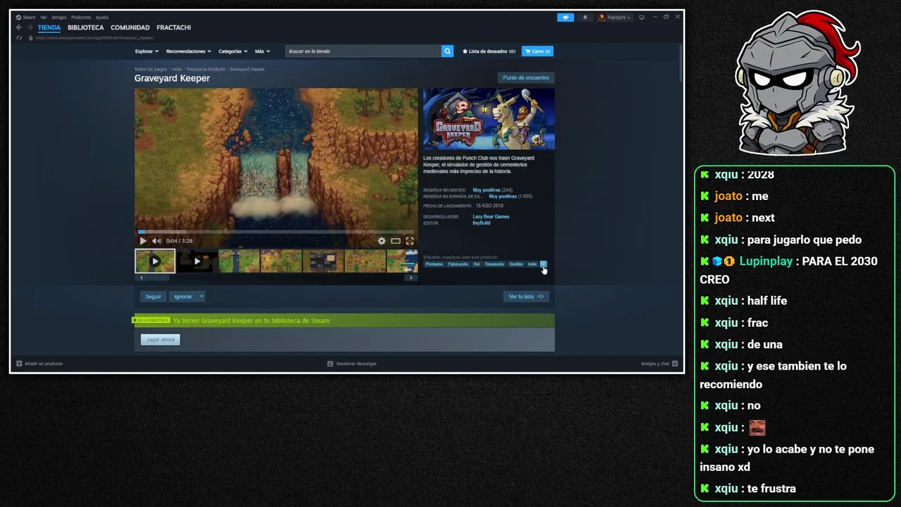Open the Ayuda menu
The image size is (901, 507).
click(102, 17)
